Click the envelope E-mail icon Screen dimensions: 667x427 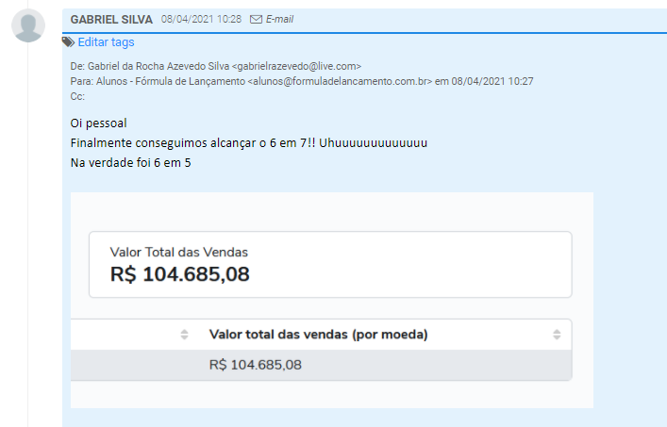256,20
